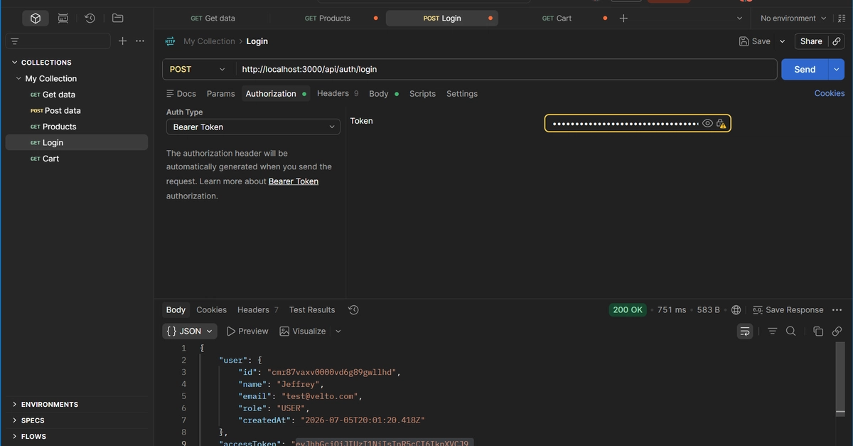Expand the ENVIRONMENTS section

point(15,405)
